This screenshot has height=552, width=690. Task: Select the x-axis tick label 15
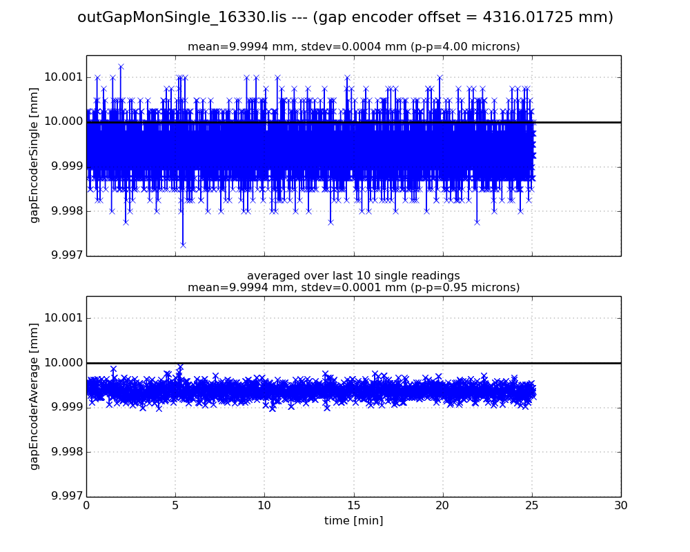[x=353, y=505]
